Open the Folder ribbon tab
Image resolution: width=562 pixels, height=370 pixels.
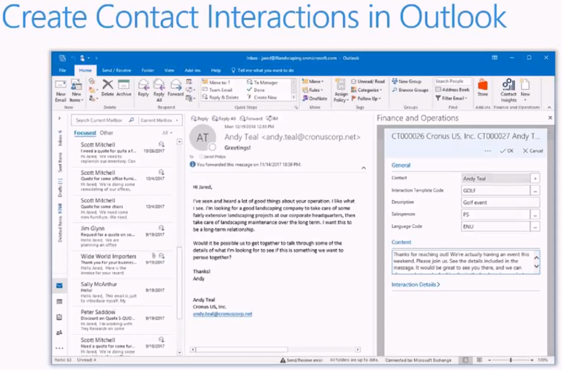pos(148,71)
